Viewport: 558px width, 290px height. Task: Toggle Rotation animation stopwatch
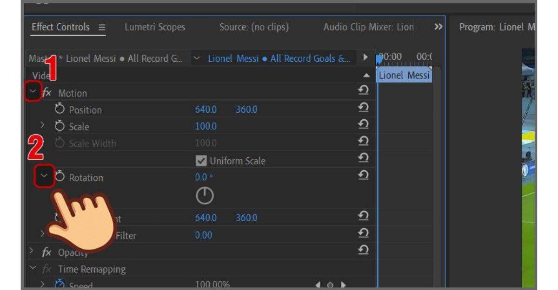tap(60, 176)
